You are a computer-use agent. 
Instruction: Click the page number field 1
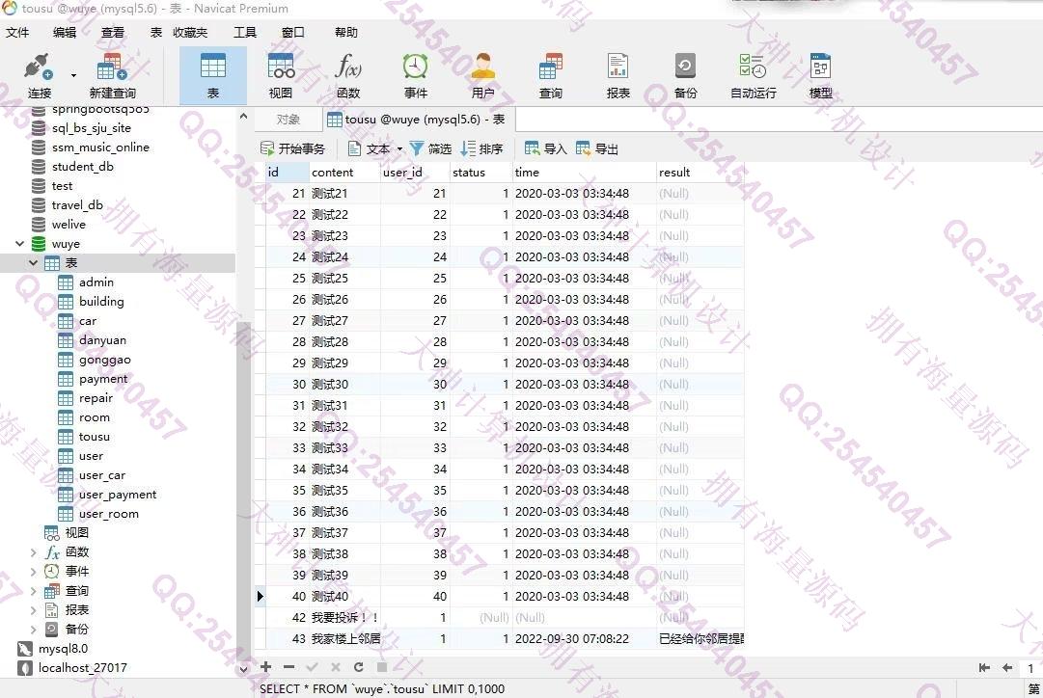1031,667
